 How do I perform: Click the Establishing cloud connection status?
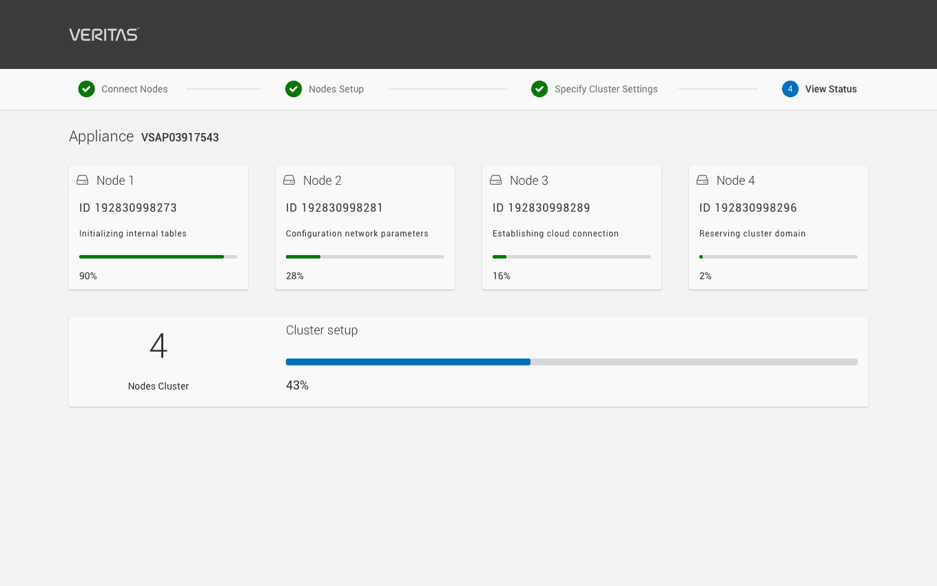[x=555, y=234]
